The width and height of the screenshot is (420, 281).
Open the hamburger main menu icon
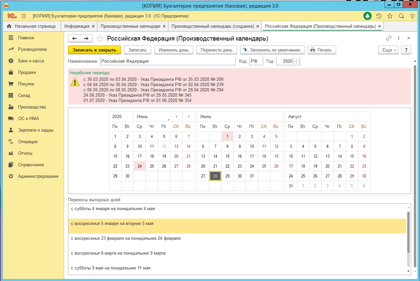[x=24, y=16]
